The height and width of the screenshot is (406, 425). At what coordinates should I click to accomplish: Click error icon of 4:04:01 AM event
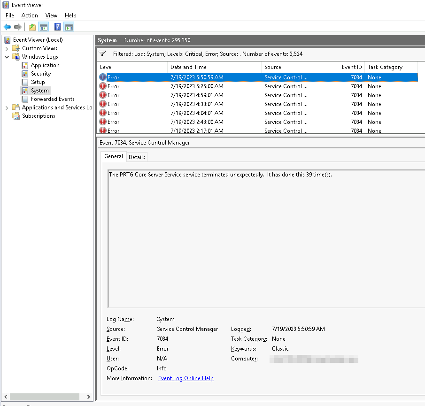103,113
